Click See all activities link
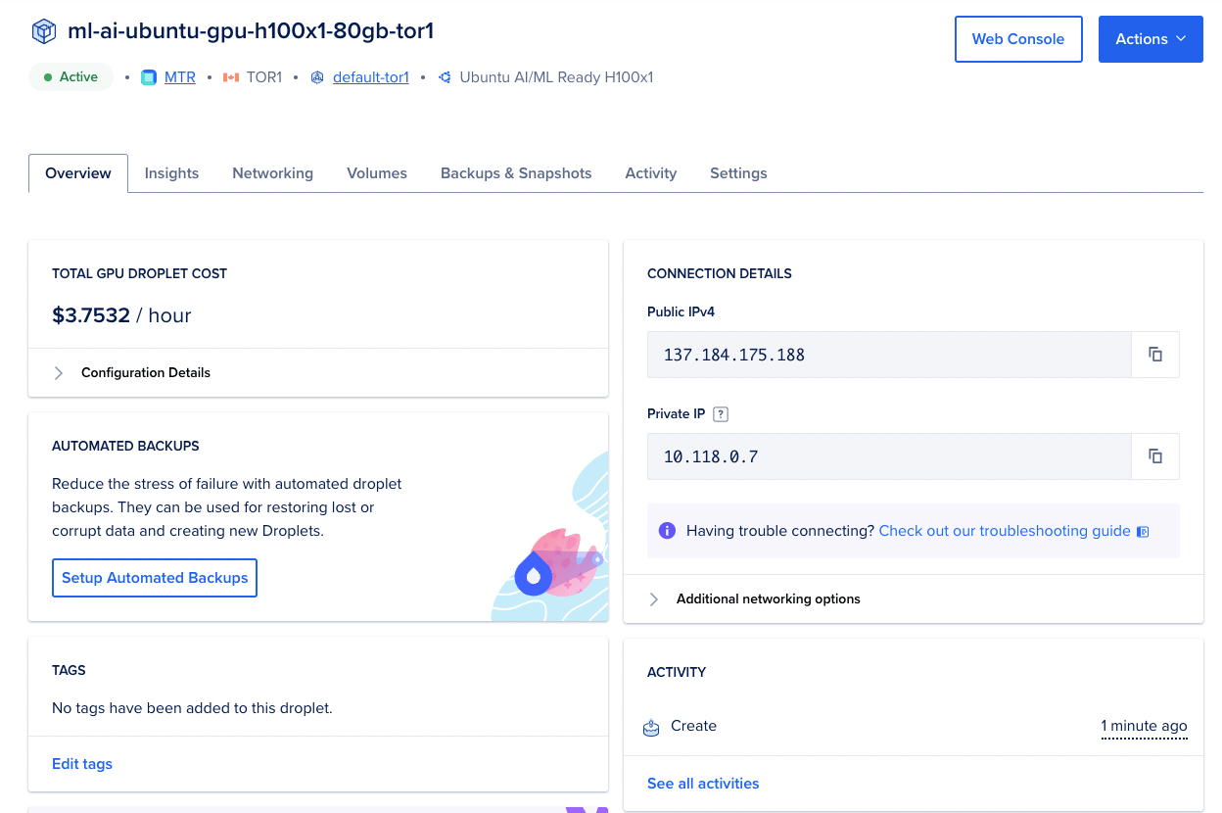Viewport: 1222px width, 813px height. [x=703, y=784]
